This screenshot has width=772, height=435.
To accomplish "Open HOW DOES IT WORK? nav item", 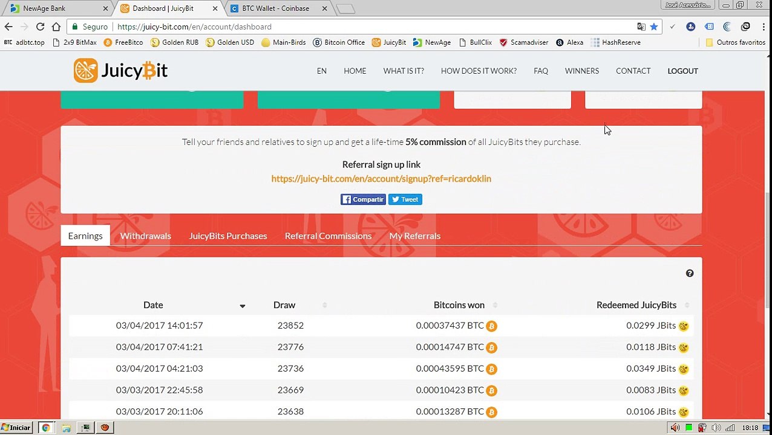I will [479, 71].
